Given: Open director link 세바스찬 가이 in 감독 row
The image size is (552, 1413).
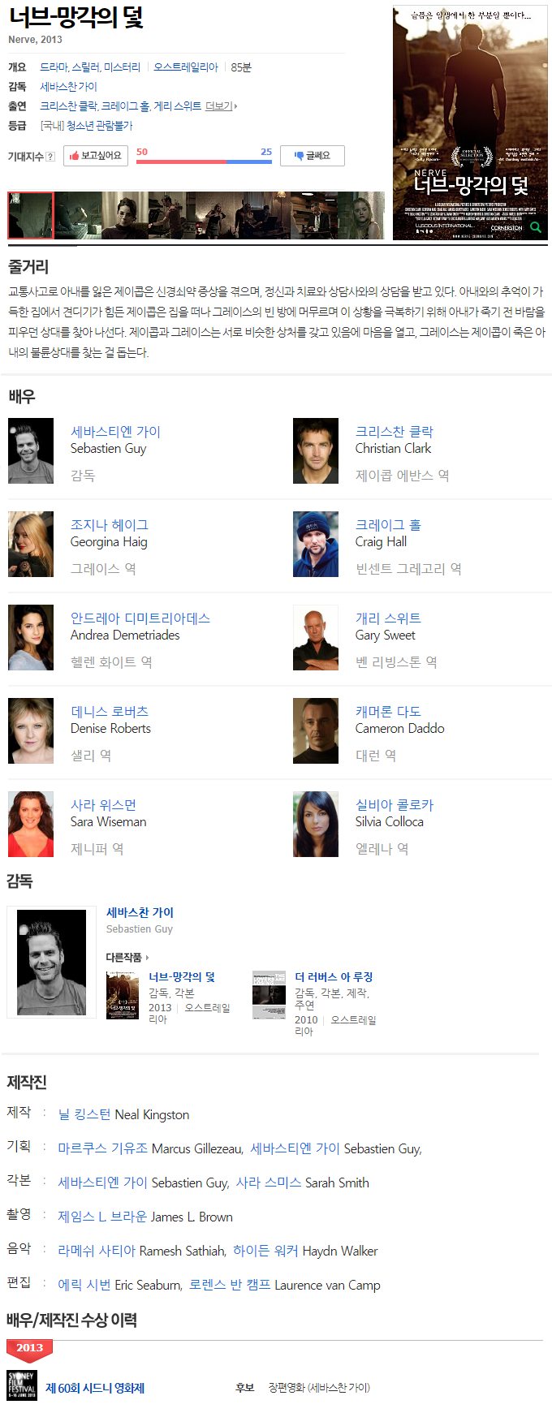Looking at the screenshot, I should tap(68, 87).
